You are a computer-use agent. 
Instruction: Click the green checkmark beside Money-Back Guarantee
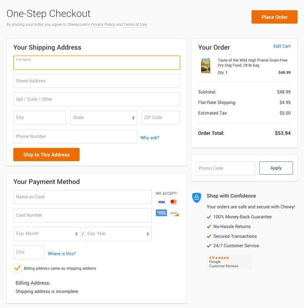(209, 217)
